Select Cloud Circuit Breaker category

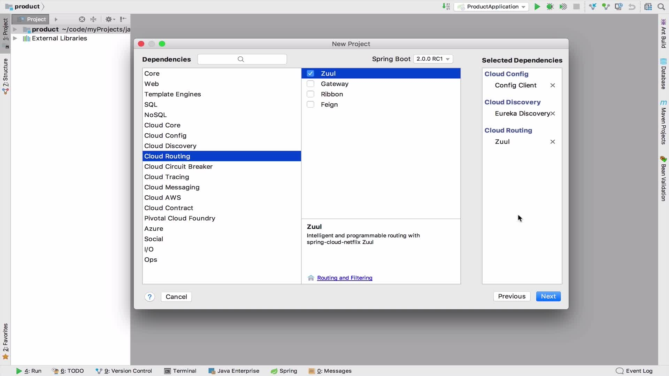(x=178, y=166)
